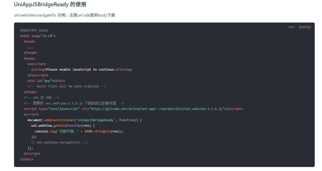Click the div id="app" line
Viewport: 322px width, 171px height.
tap(46, 81)
